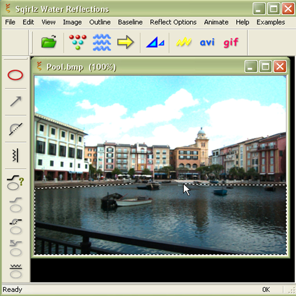Open the Examples menu
This screenshot has height=296, width=296.
(x=270, y=22)
